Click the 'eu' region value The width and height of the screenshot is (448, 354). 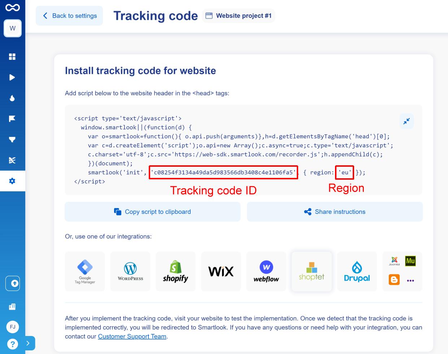[x=345, y=172]
